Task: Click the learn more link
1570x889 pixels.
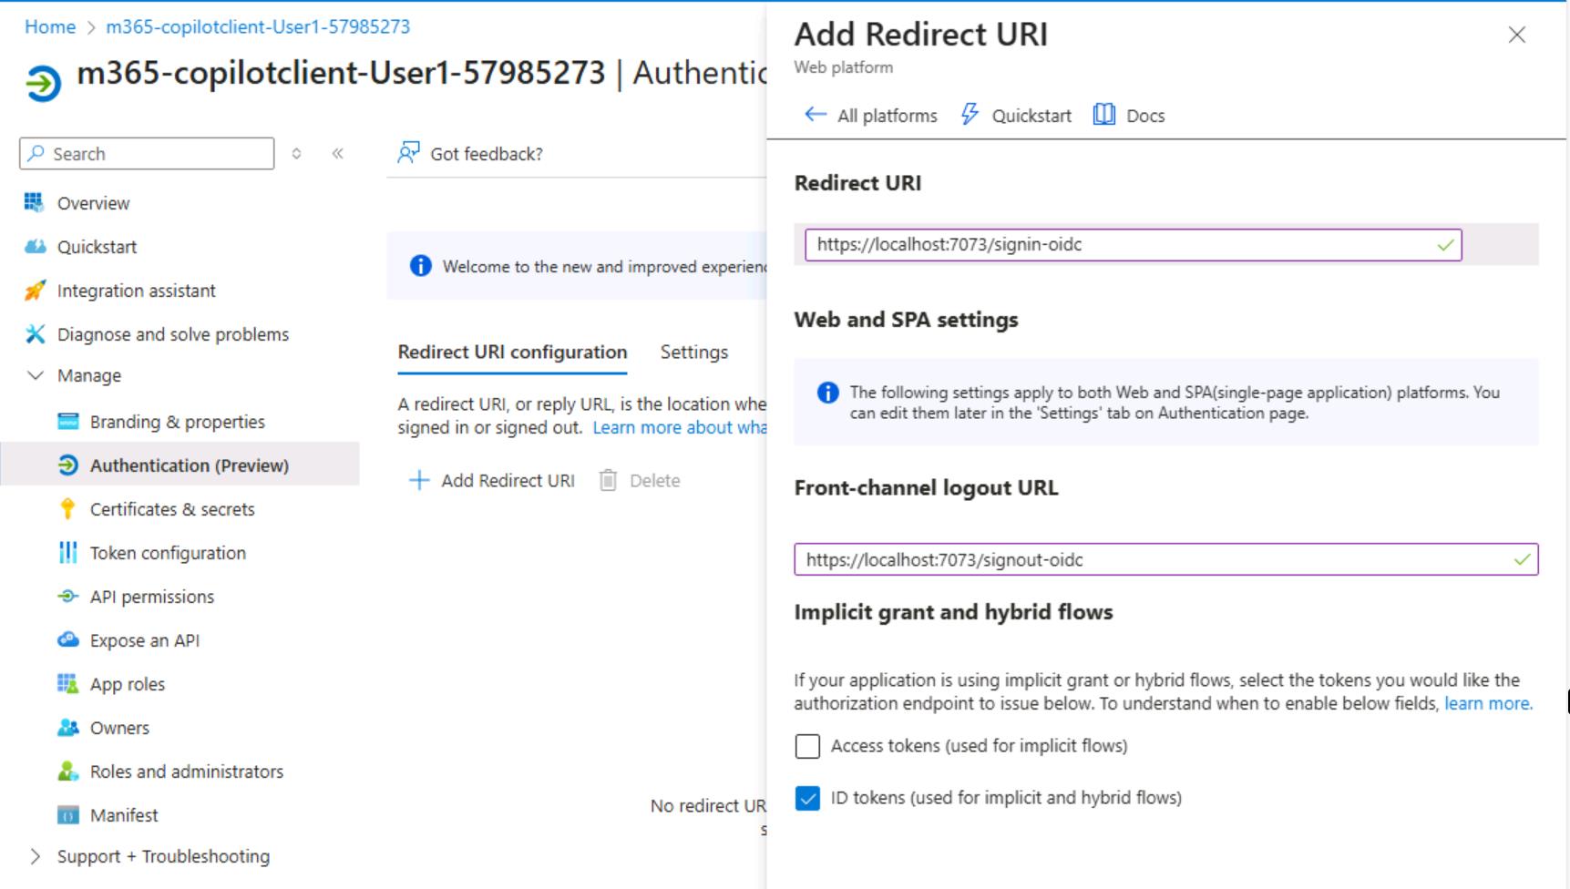Action: pos(1487,703)
